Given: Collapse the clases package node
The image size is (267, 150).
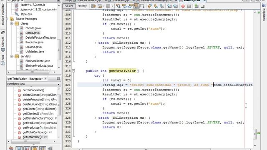Looking at the screenshot, I should [x=12, y=23].
